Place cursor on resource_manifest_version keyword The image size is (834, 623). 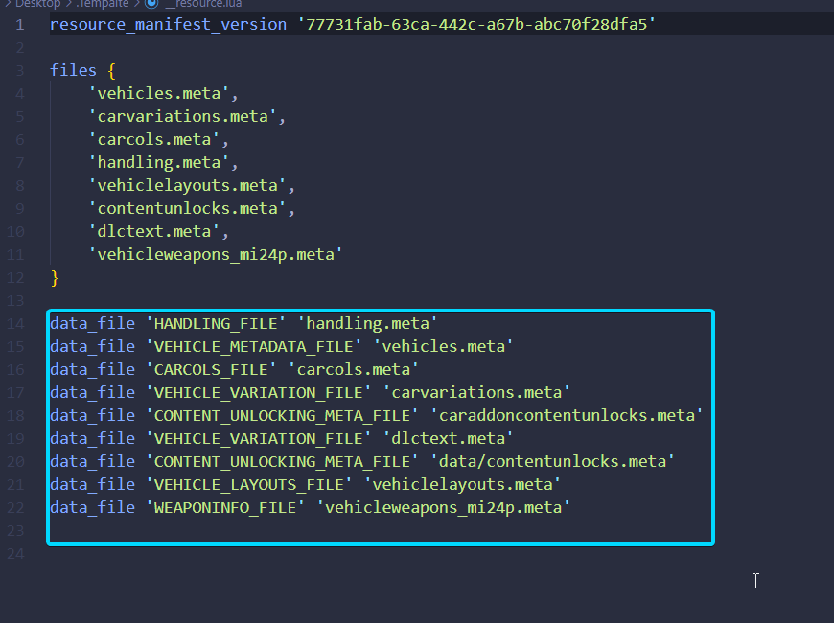pos(168,24)
